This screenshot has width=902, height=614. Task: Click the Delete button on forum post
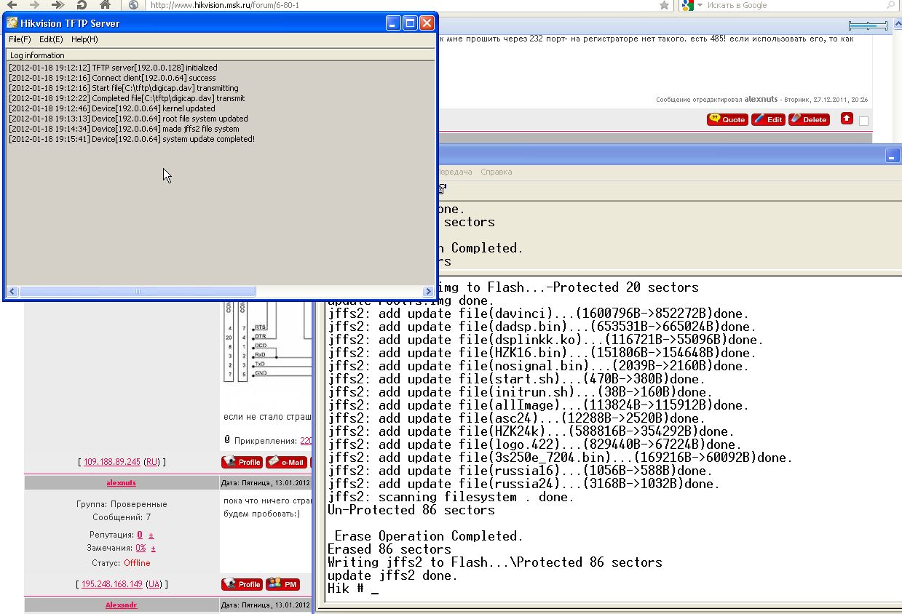point(809,119)
